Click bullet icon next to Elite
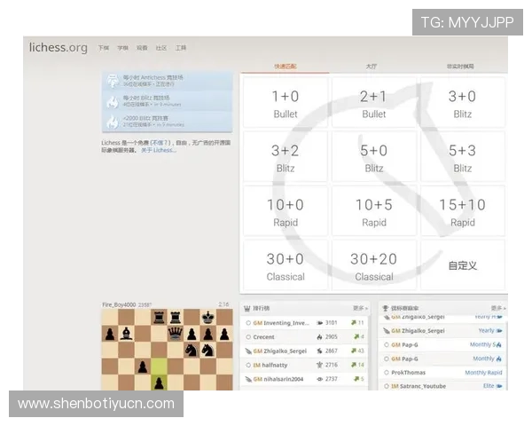The image size is (532, 426). (x=498, y=386)
